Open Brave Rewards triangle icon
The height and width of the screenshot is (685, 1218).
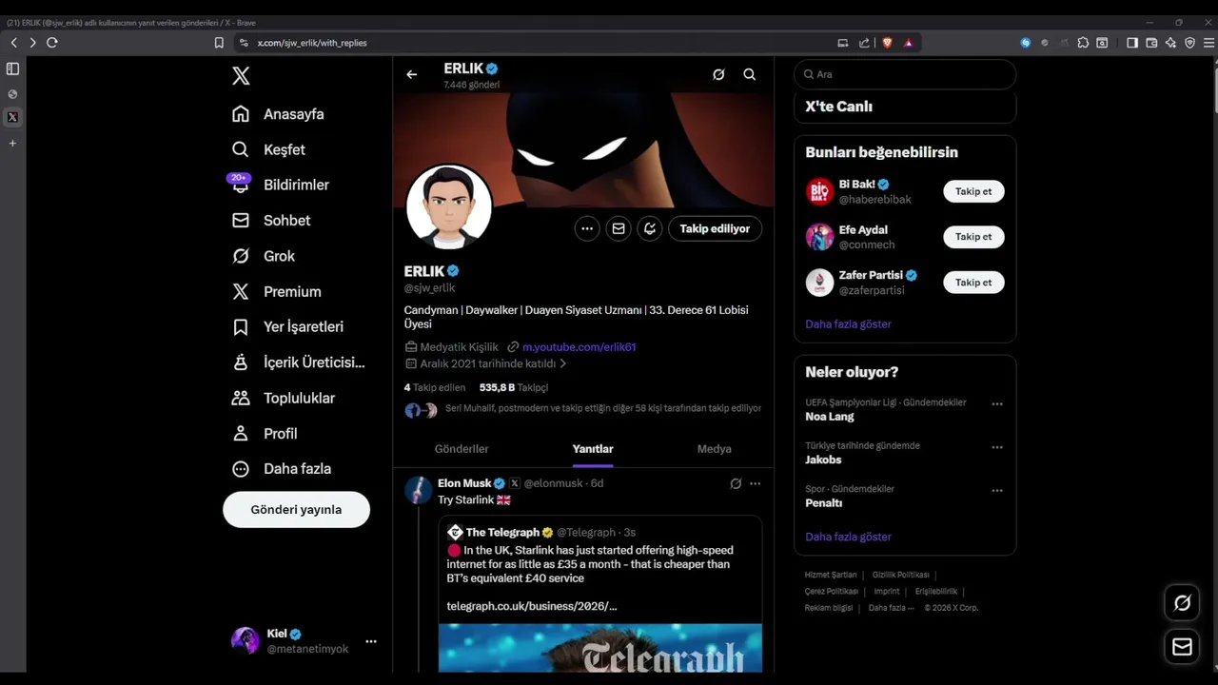click(909, 42)
